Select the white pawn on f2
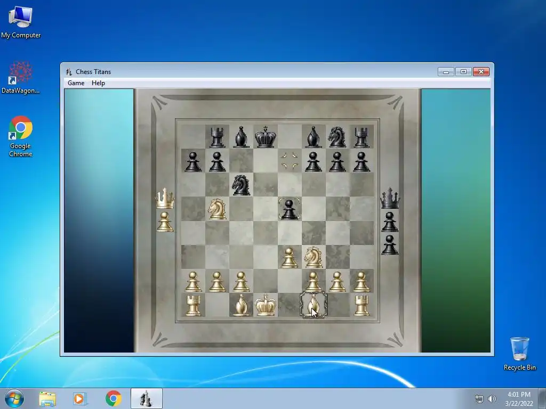Screen dimensions: 546x409 click(x=314, y=281)
